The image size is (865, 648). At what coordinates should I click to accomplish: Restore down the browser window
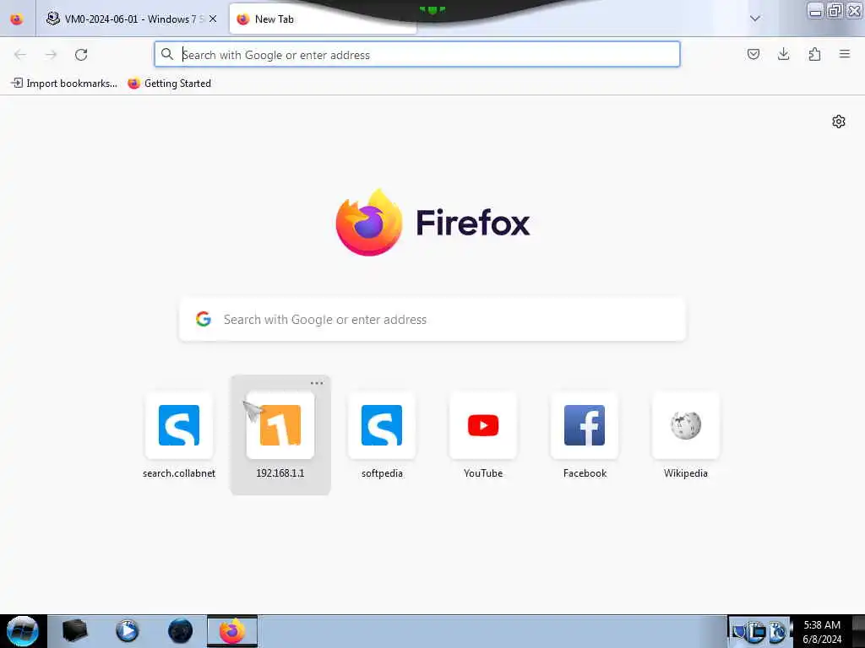click(835, 10)
